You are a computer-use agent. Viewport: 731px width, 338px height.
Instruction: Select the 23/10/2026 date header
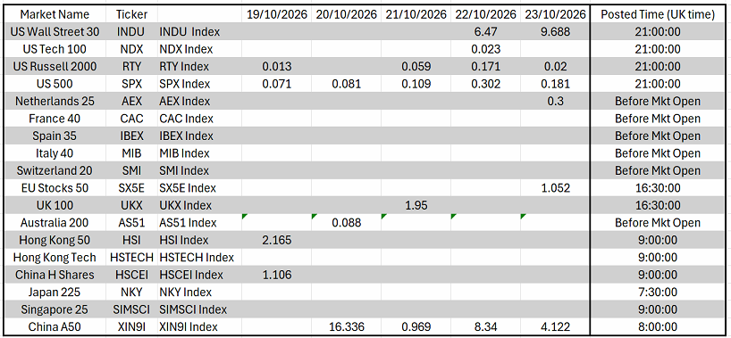[555, 14]
